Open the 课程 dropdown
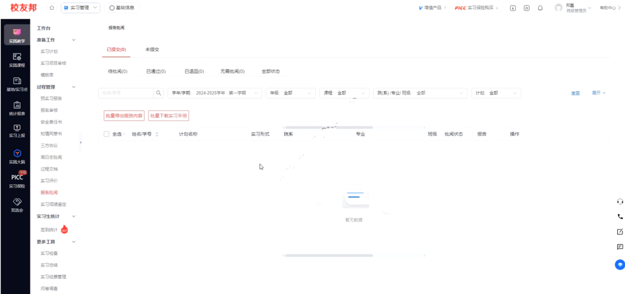This screenshot has width=625, height=294. [x=344, y=93]
